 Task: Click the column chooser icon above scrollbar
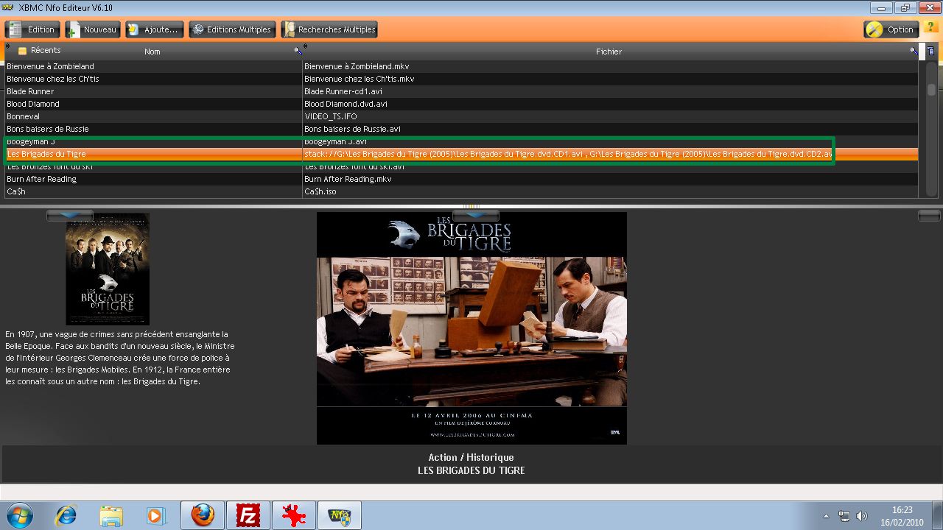tap(930, 51)
